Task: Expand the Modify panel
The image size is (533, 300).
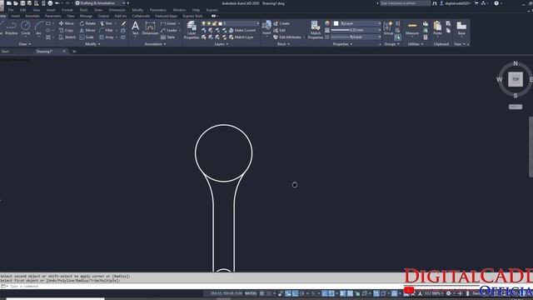Action: click(92, 44)
